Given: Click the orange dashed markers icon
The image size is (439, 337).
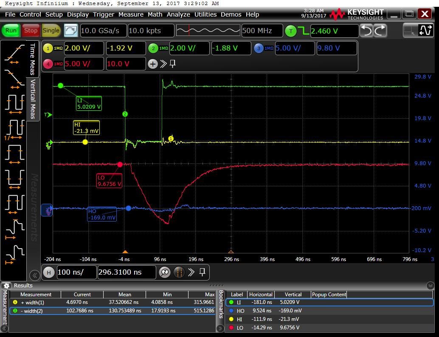Looking at the screenshot, I should point(179,272).
